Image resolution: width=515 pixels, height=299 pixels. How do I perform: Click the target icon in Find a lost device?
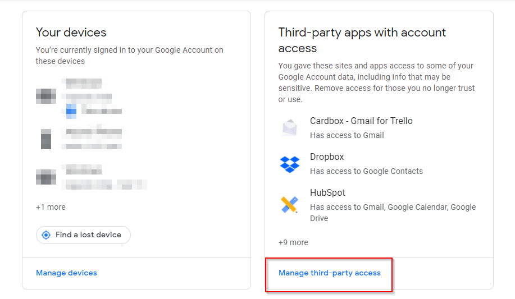[46, 235]
